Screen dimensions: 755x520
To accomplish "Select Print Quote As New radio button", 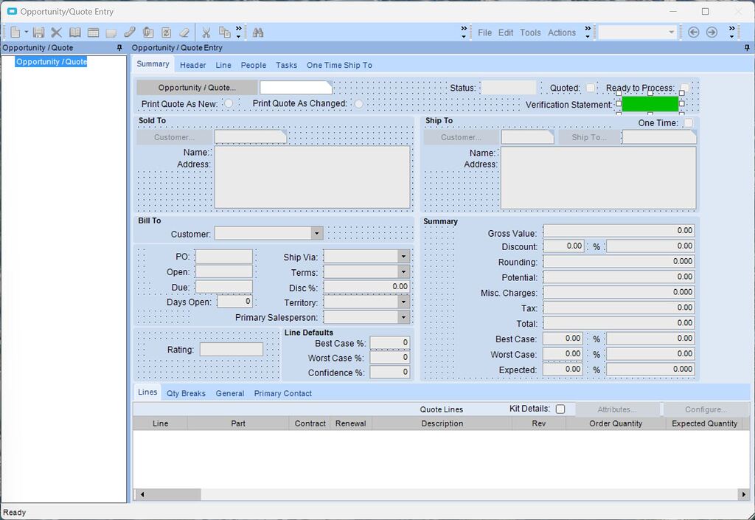I will tap(229, 103).
